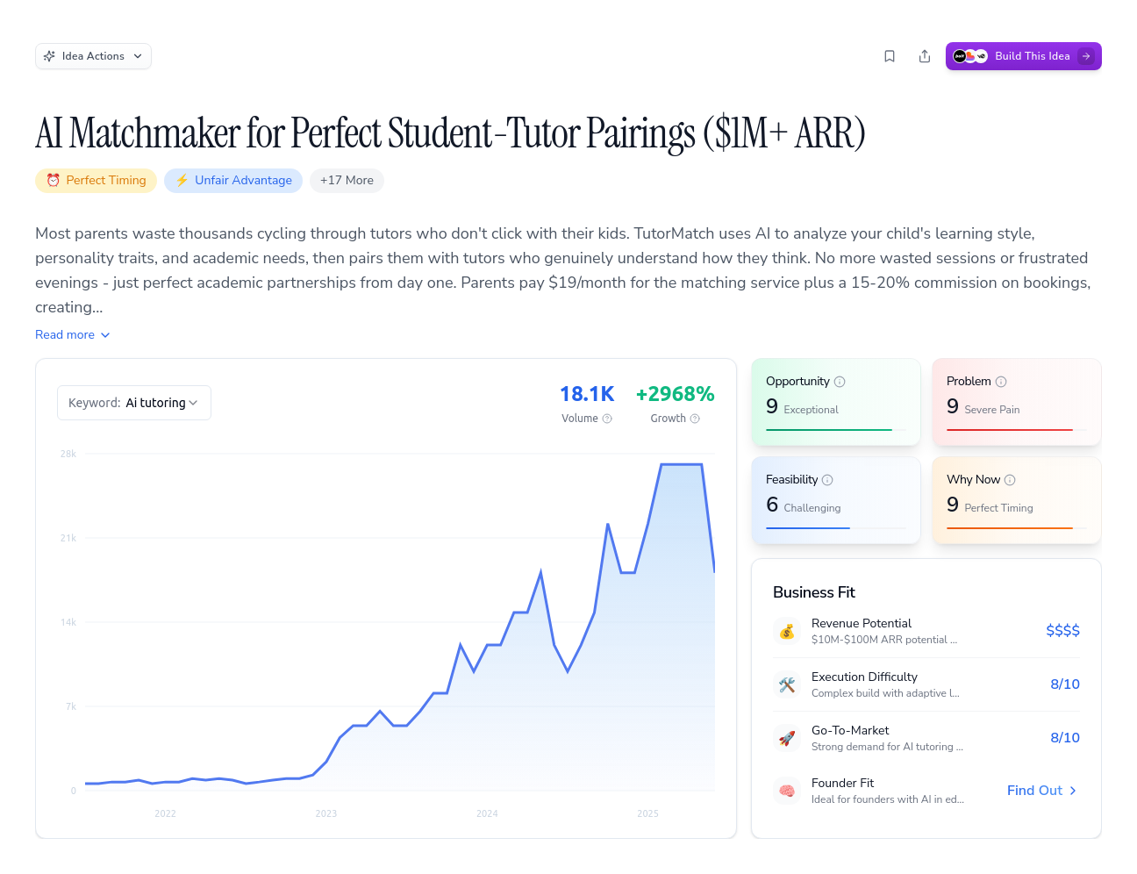Click the Build This Idea button

[x=1023, y=56]
